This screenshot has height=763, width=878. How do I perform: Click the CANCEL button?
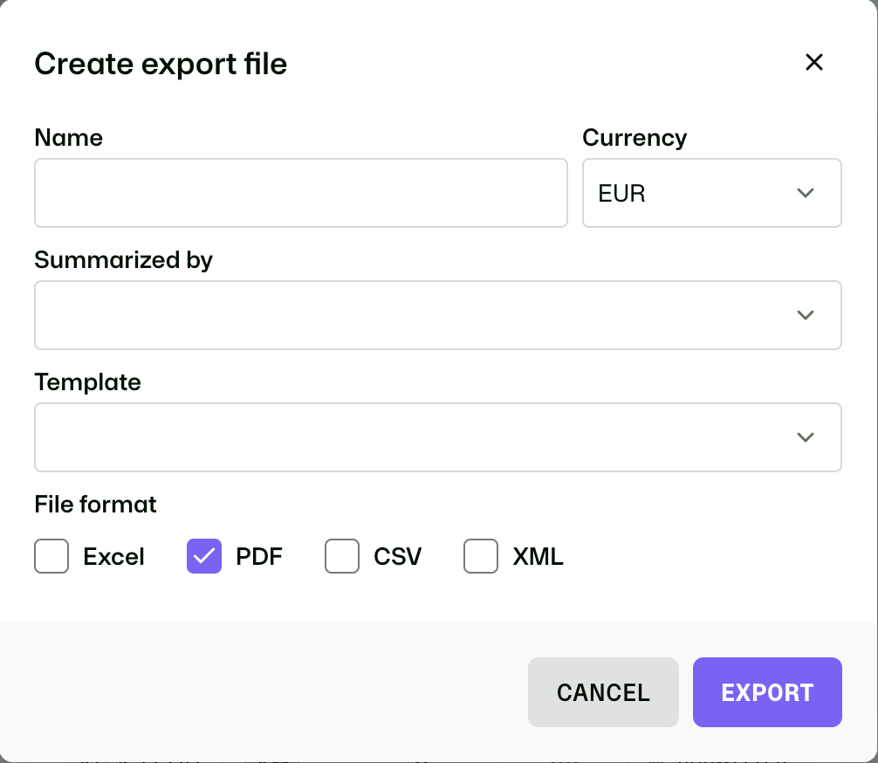(x=603, y=692)
